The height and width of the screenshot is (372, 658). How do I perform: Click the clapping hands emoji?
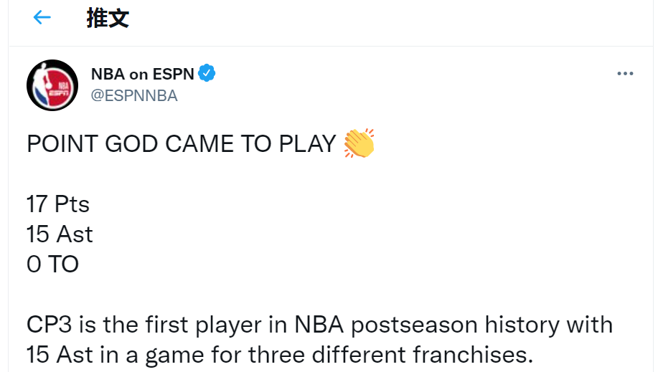pos(359,143)
